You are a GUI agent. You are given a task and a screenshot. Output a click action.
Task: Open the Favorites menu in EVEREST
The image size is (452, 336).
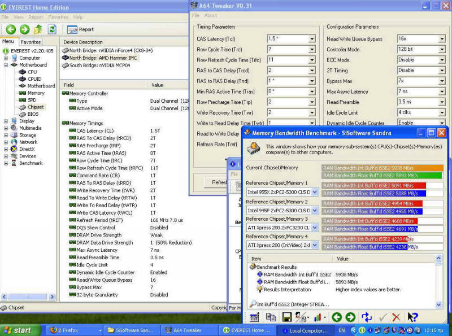pyautogui.click(x=58, y=17)
